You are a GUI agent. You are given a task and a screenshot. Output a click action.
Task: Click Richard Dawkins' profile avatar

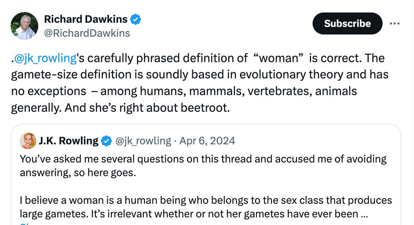24,25
